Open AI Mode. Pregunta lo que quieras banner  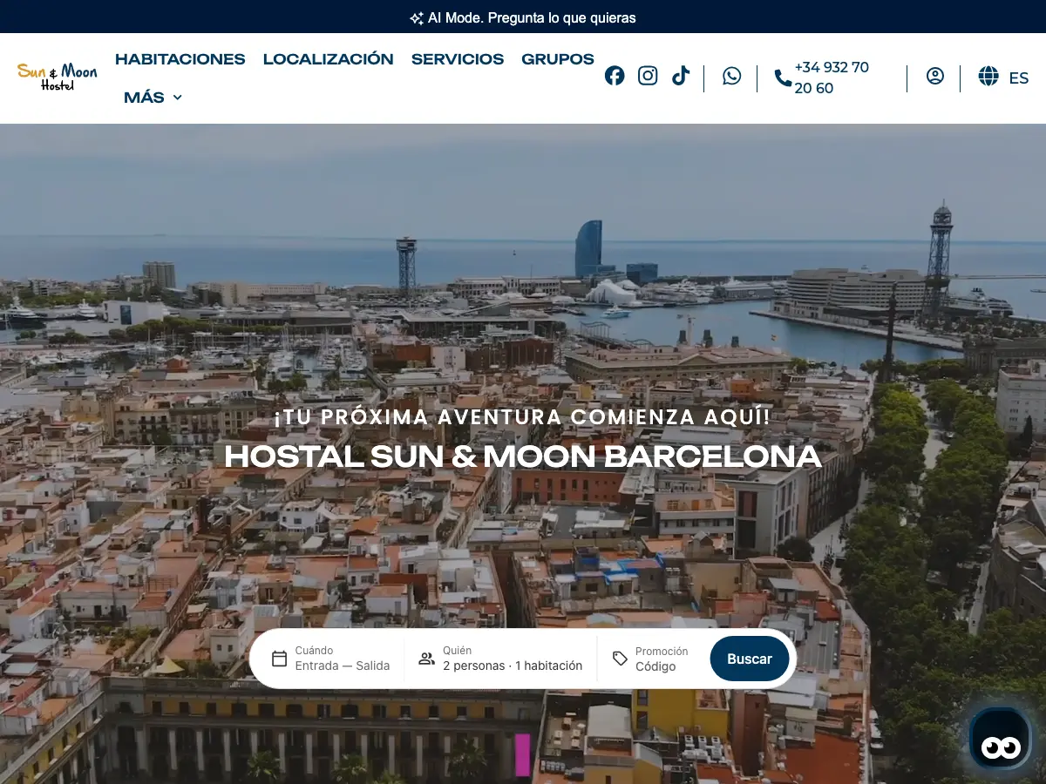point(523,17)
